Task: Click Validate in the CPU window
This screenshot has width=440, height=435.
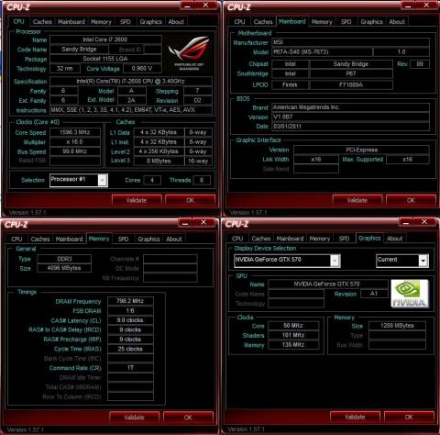Action: [x=137, y=200]
